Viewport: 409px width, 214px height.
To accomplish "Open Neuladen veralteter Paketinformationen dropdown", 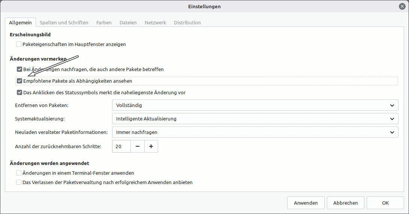I will tap(255, 132).
